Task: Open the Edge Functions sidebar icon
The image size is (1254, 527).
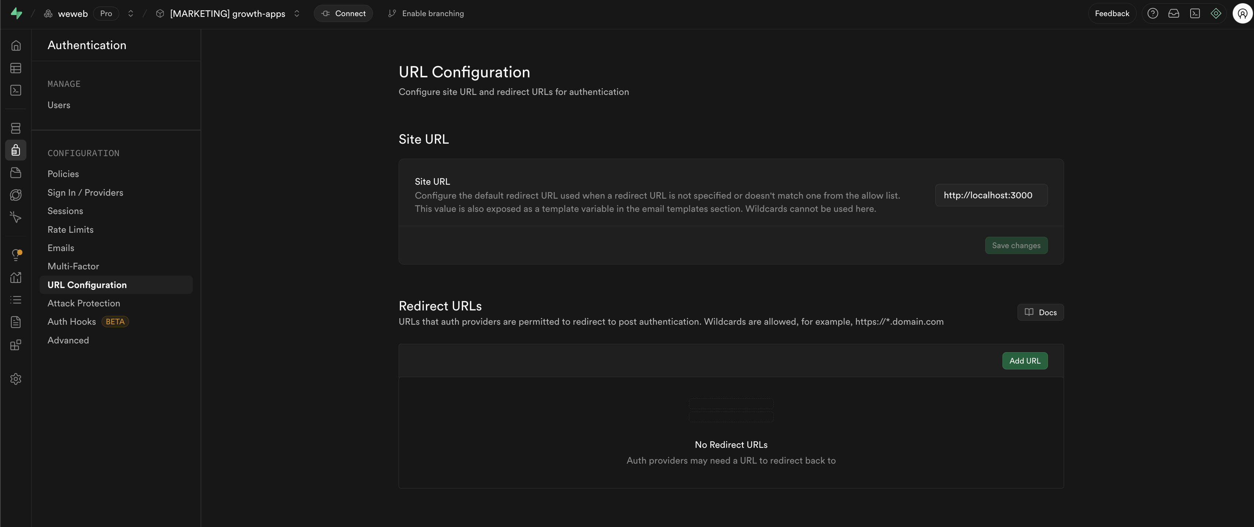Action: coord(15,195)
